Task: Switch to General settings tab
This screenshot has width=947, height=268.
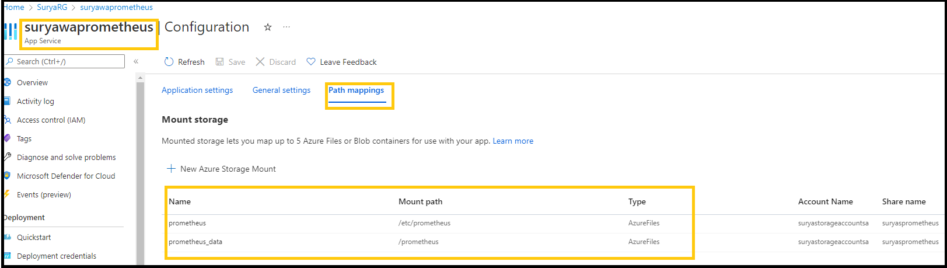Action: [x=281, y=90]
